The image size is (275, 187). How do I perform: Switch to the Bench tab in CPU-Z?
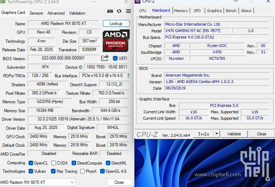[x=231, y=11]
